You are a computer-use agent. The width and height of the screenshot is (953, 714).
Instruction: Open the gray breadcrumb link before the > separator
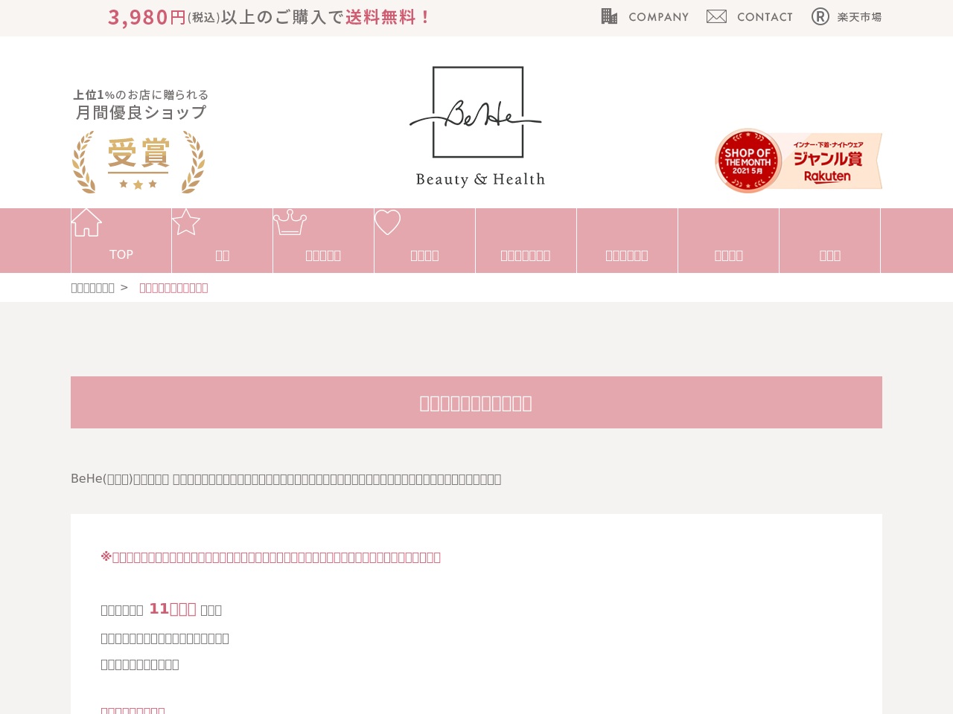92,288
